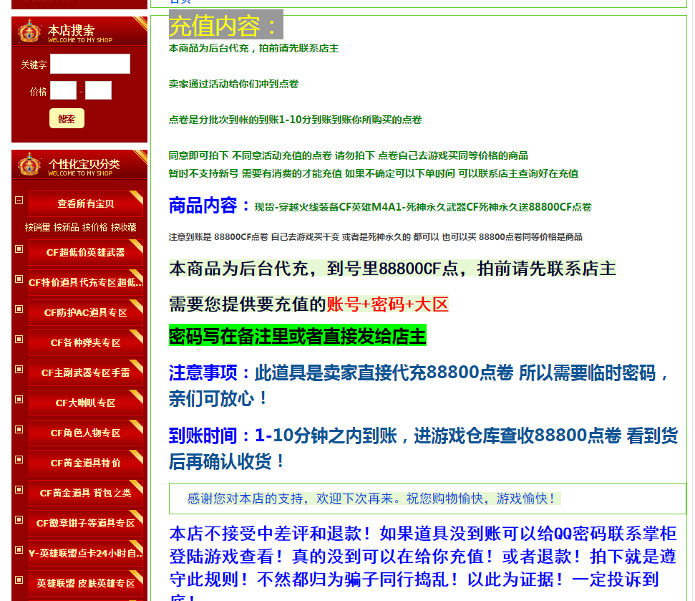Open CF各种弹夹专区 category
Image resolution: width=695 pixels, height=601 pixels.
[x=86, y=343]
